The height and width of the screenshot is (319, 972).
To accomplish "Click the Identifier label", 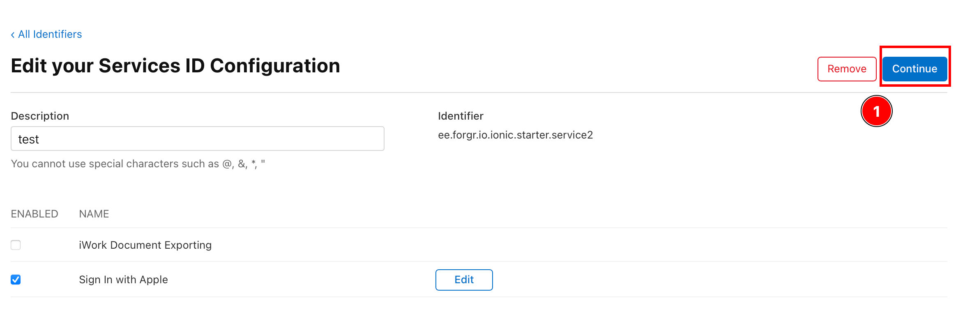I will click(x=461, y=116).
